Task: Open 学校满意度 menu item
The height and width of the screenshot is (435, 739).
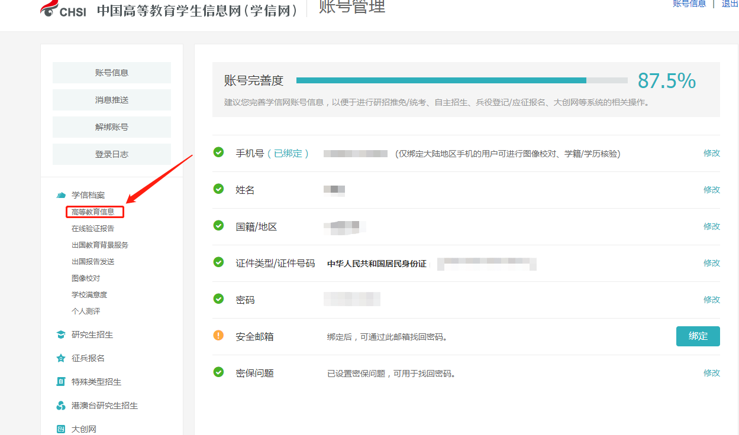Action: (89, 294)
